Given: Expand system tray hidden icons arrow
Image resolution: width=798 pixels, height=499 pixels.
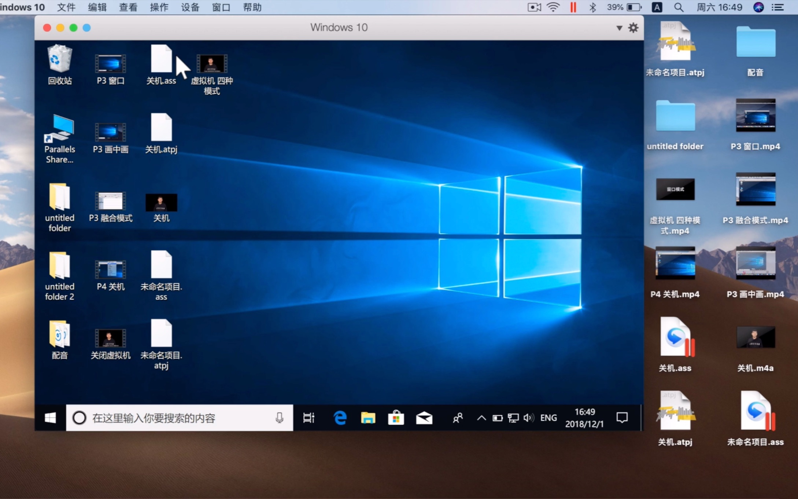Looking at the screenshot, I should coord(481,417).
